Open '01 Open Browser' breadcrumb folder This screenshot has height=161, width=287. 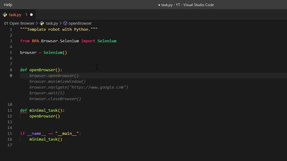click(x=19, y=23)
